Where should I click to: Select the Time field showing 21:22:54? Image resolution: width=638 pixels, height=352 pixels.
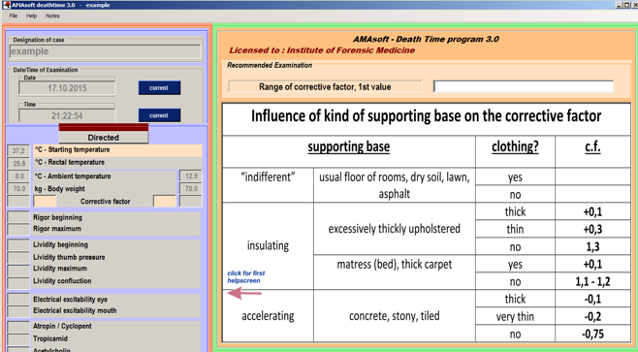pos(67,116)
